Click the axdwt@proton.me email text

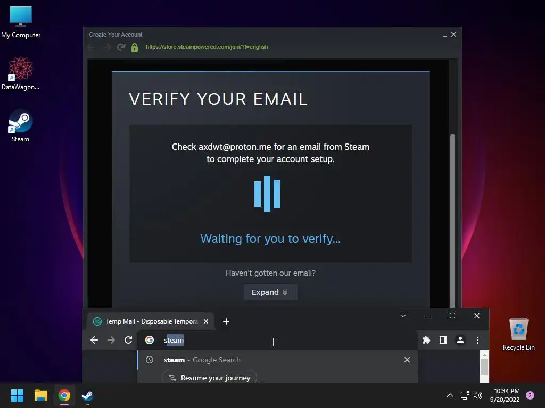(235, 147)
